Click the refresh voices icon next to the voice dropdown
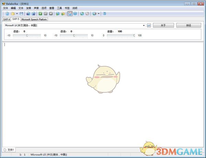The height and width of the screenshot is (158, 206). tap(149, 25)
